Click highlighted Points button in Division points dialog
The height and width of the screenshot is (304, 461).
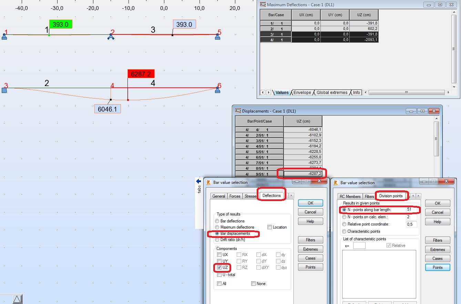[438, 268]
